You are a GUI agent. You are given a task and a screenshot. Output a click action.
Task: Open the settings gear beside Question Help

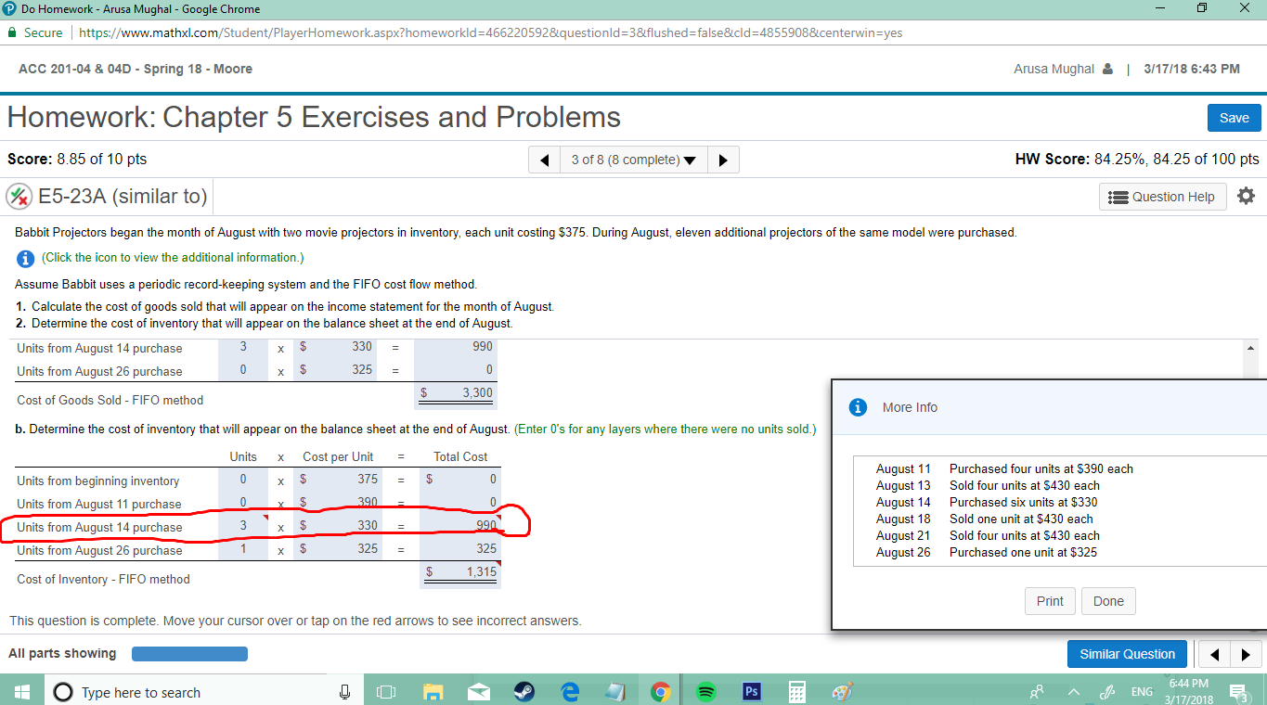click(x=1246, y=196)
